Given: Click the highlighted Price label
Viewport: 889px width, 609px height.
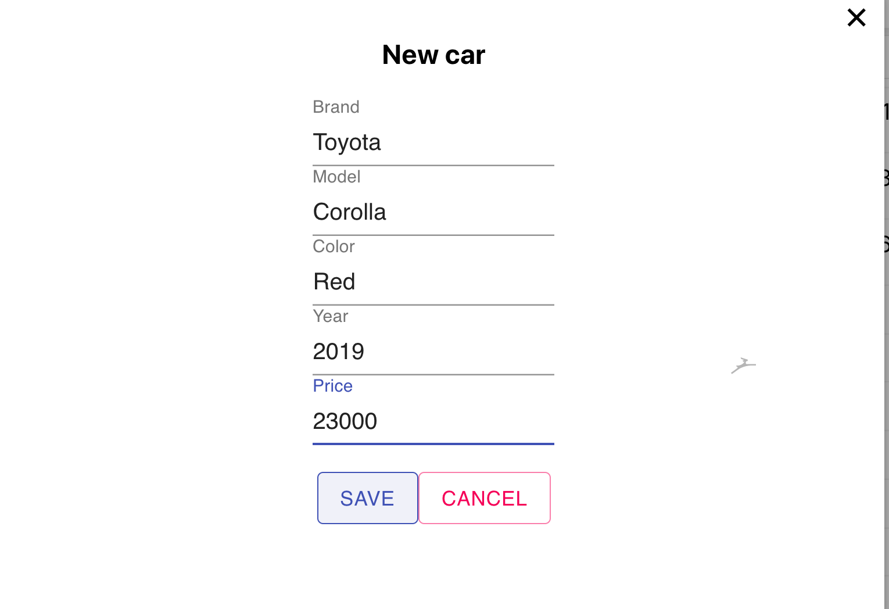Looking at the screenshot, I should click(332, 386).
